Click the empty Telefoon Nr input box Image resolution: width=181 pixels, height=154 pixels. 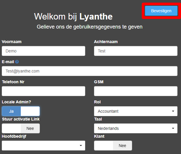(x=43, y=91)
